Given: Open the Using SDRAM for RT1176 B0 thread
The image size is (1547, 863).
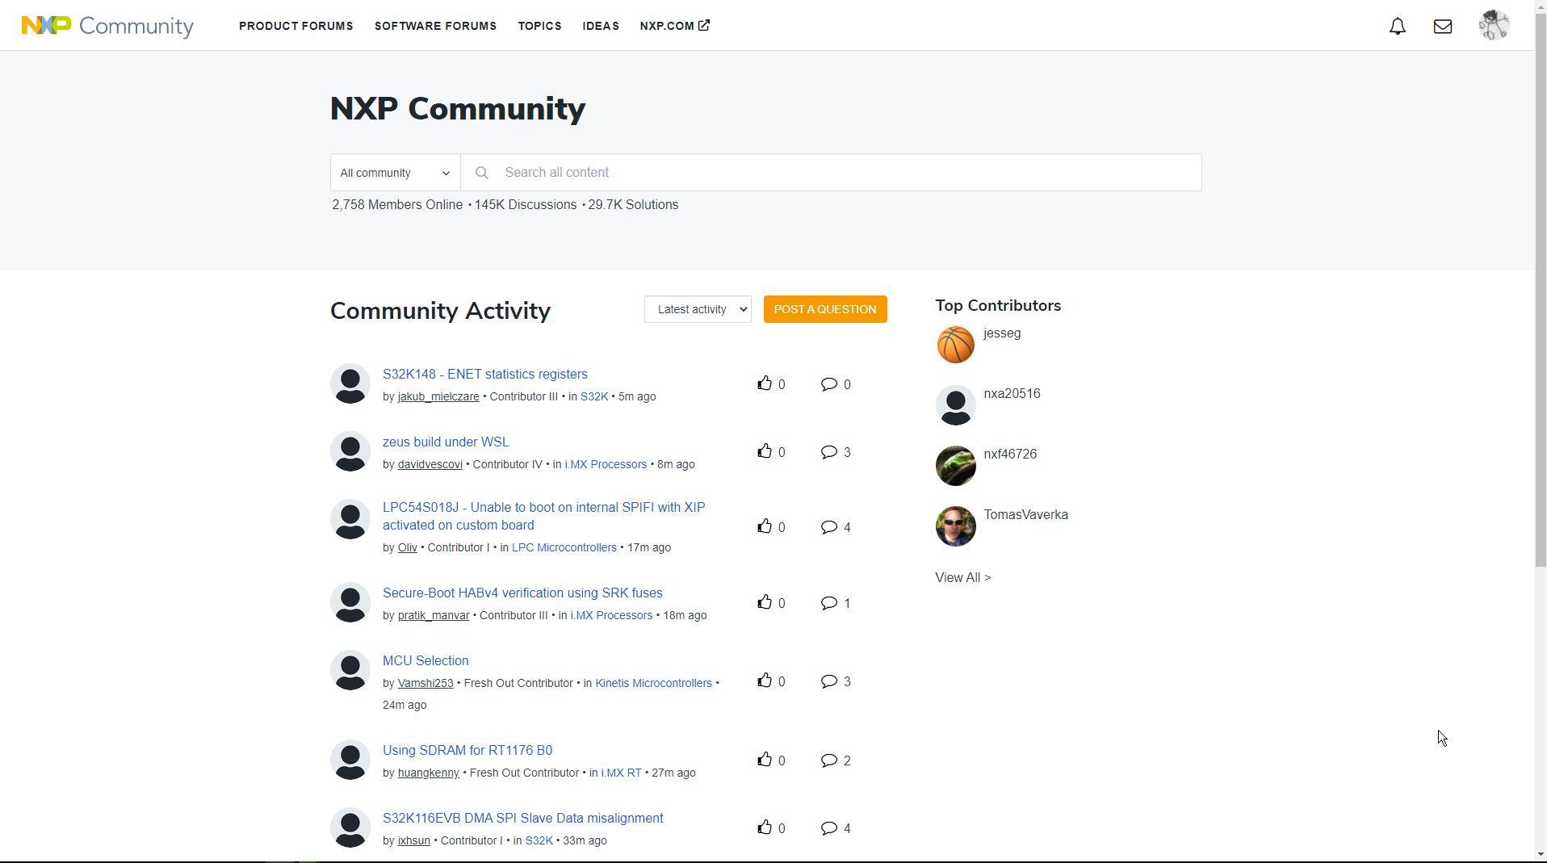Looking at the screenshot, I should tap(467, 750).
